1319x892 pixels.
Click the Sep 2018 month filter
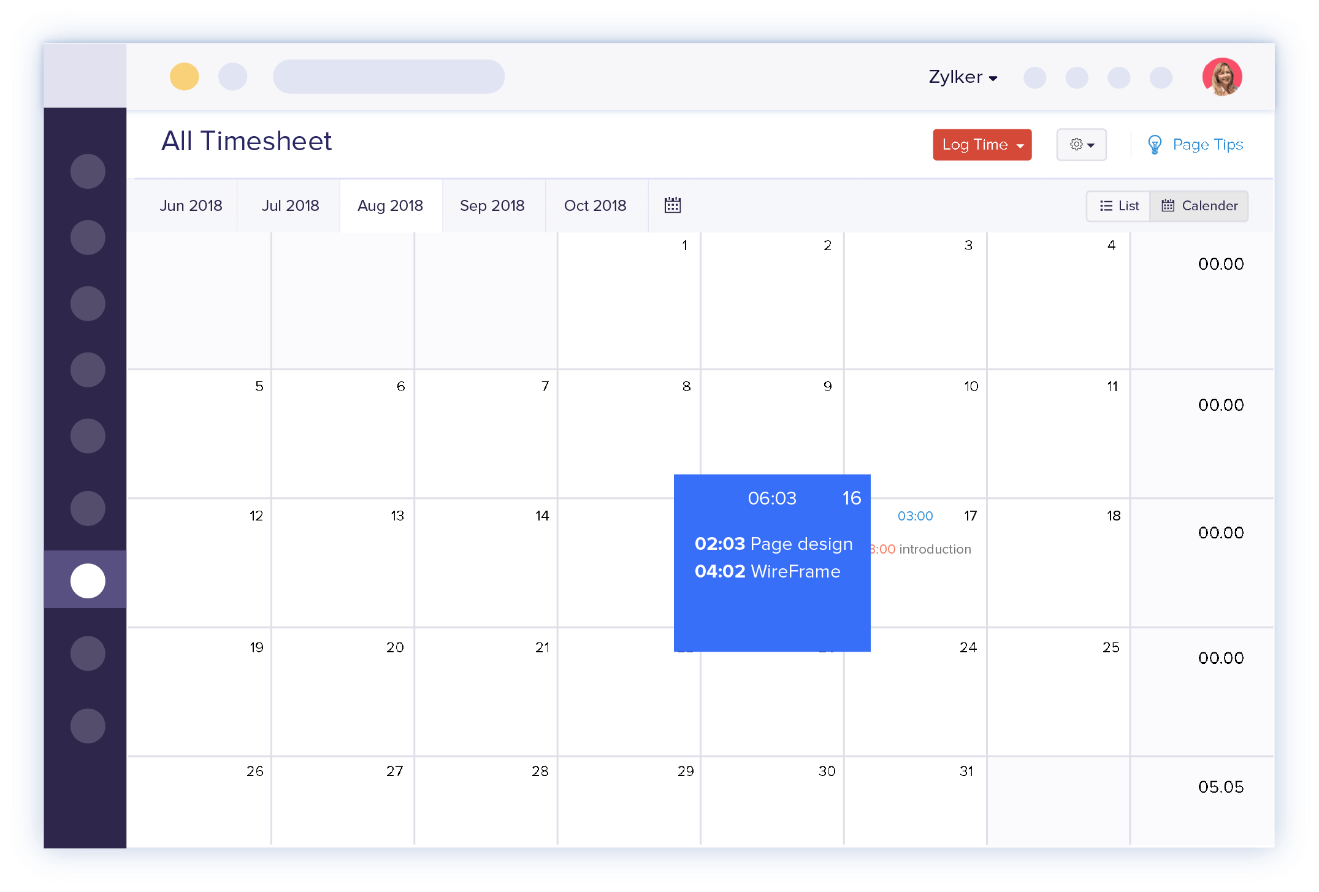(491, 206)
